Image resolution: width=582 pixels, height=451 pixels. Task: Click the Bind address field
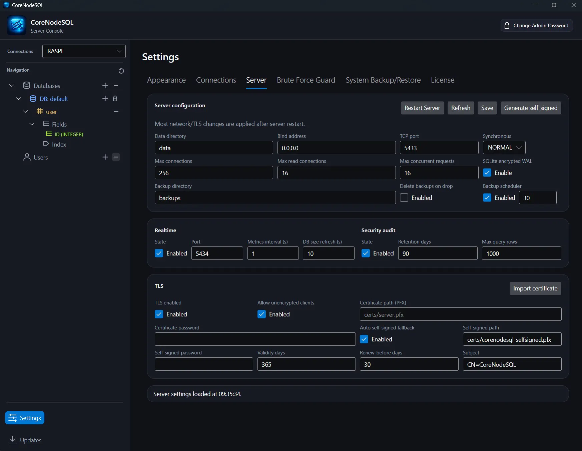(337, 148)
